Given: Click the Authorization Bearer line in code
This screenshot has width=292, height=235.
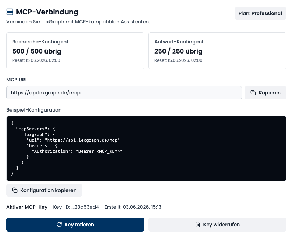Looking at the screenshot, I should [x=77, y=151].
